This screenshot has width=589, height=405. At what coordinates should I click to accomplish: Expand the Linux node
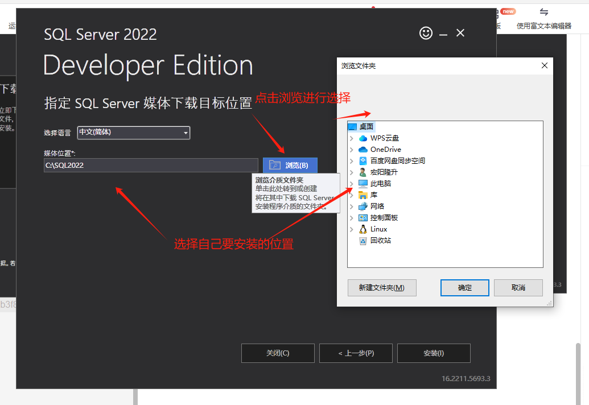click(x=352, y=229)
